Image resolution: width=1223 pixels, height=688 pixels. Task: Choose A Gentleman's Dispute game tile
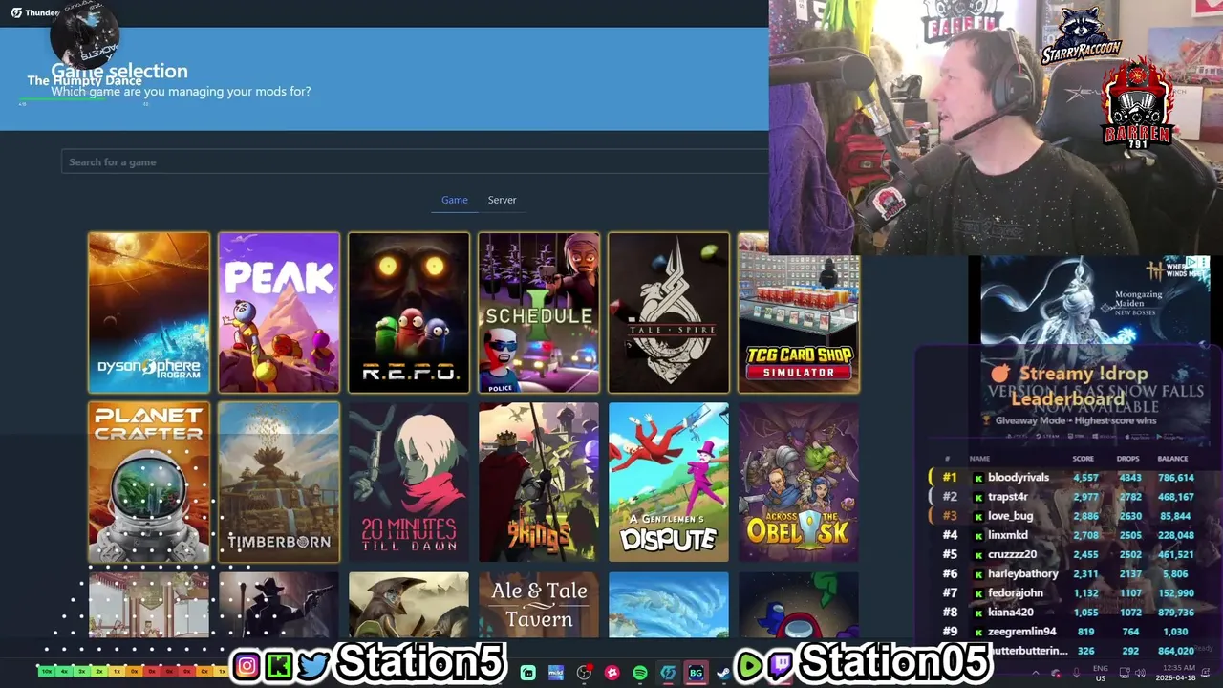[x=669, y=482]
